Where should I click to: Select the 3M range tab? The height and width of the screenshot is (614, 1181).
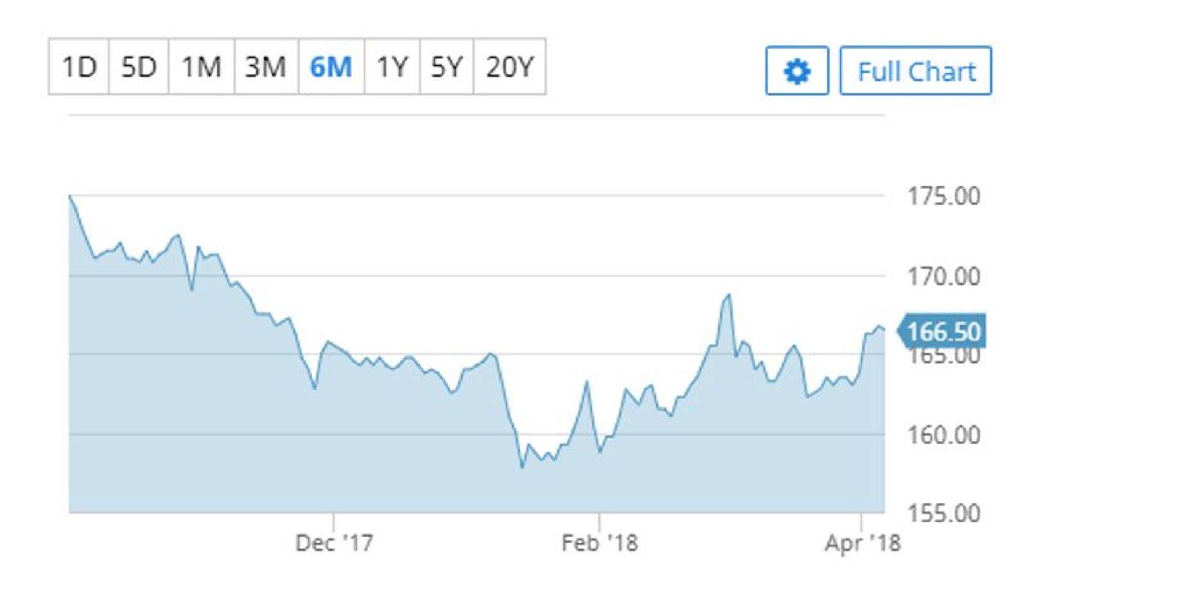tap(266, 67)
